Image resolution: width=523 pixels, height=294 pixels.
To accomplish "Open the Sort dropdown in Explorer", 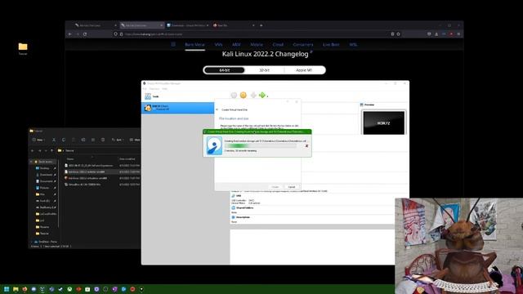I will (x=118, y=140).
